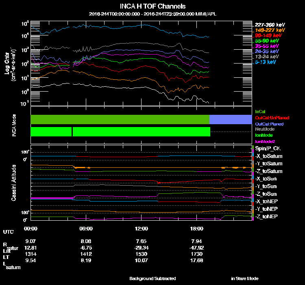
Task: Click the 90-149 keV legend label
Action: [268, 35]
